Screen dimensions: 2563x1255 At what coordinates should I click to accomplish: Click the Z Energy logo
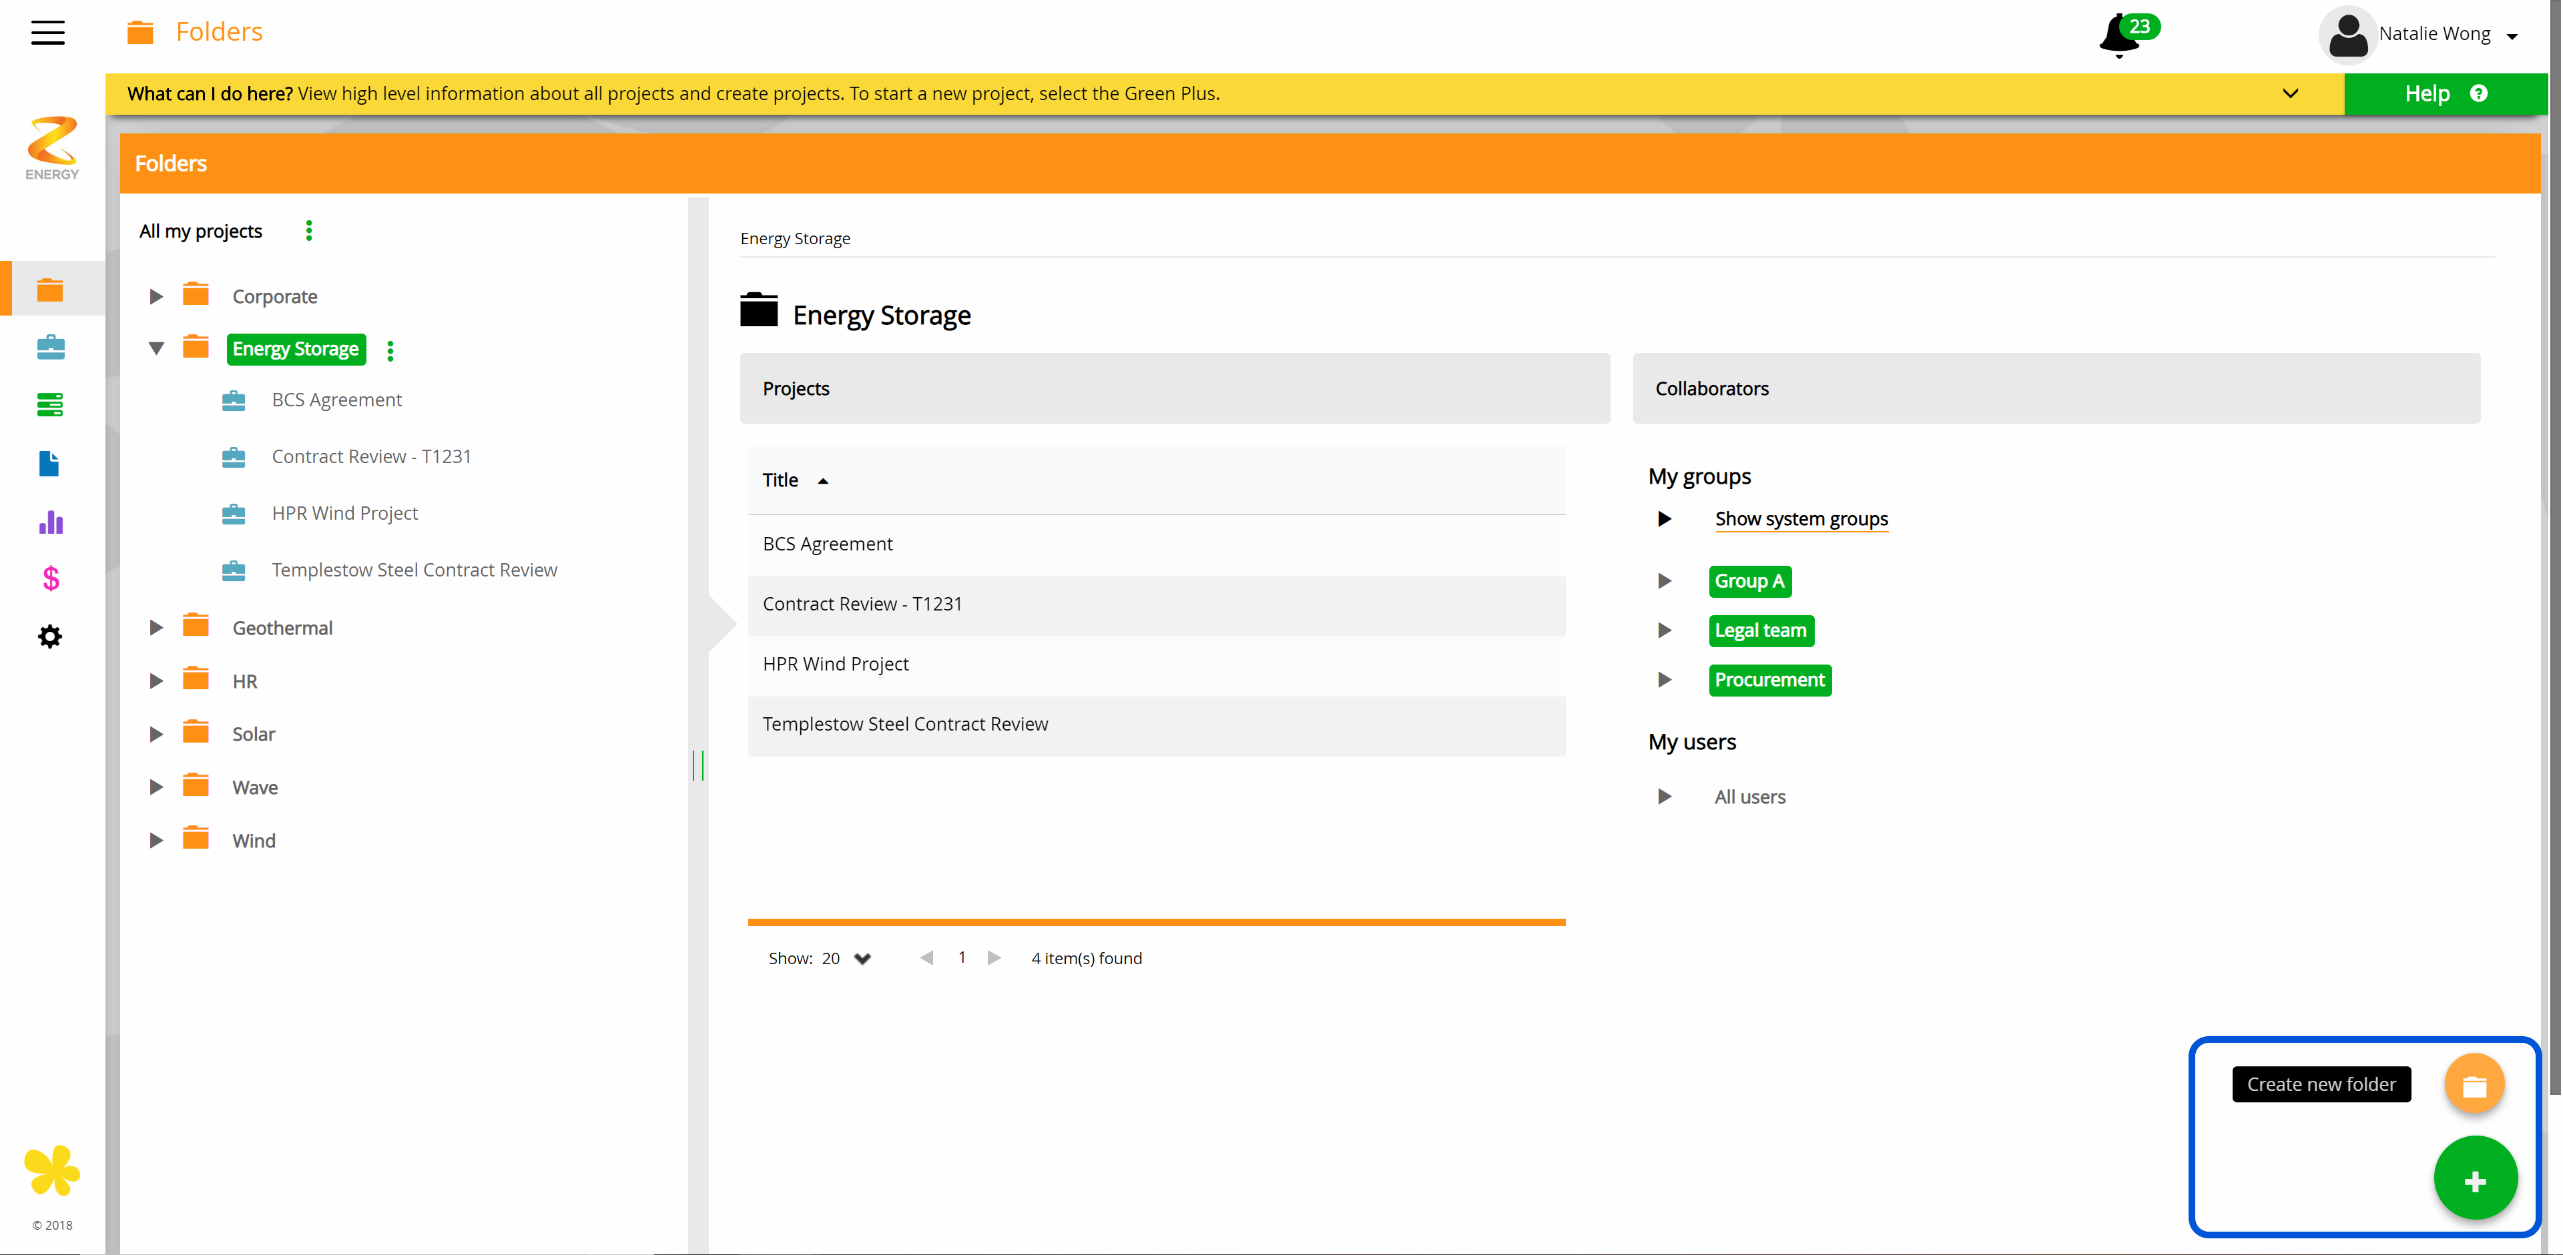click(x=52, y=147)
